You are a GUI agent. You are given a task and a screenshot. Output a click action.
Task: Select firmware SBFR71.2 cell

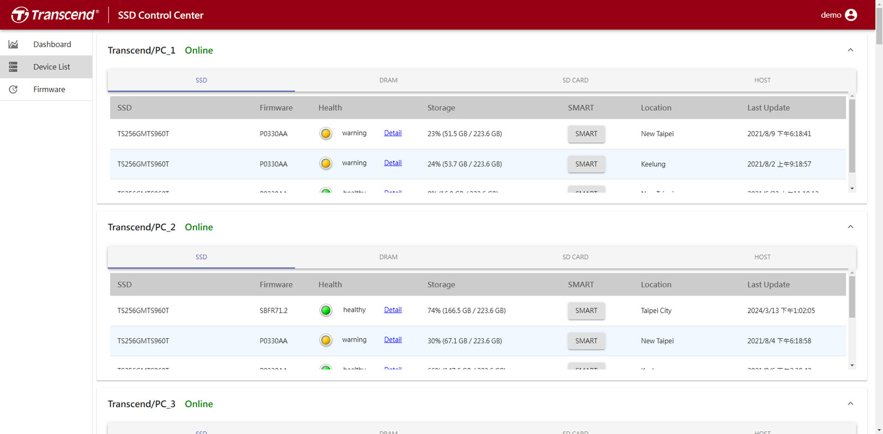tap(273, 311)
